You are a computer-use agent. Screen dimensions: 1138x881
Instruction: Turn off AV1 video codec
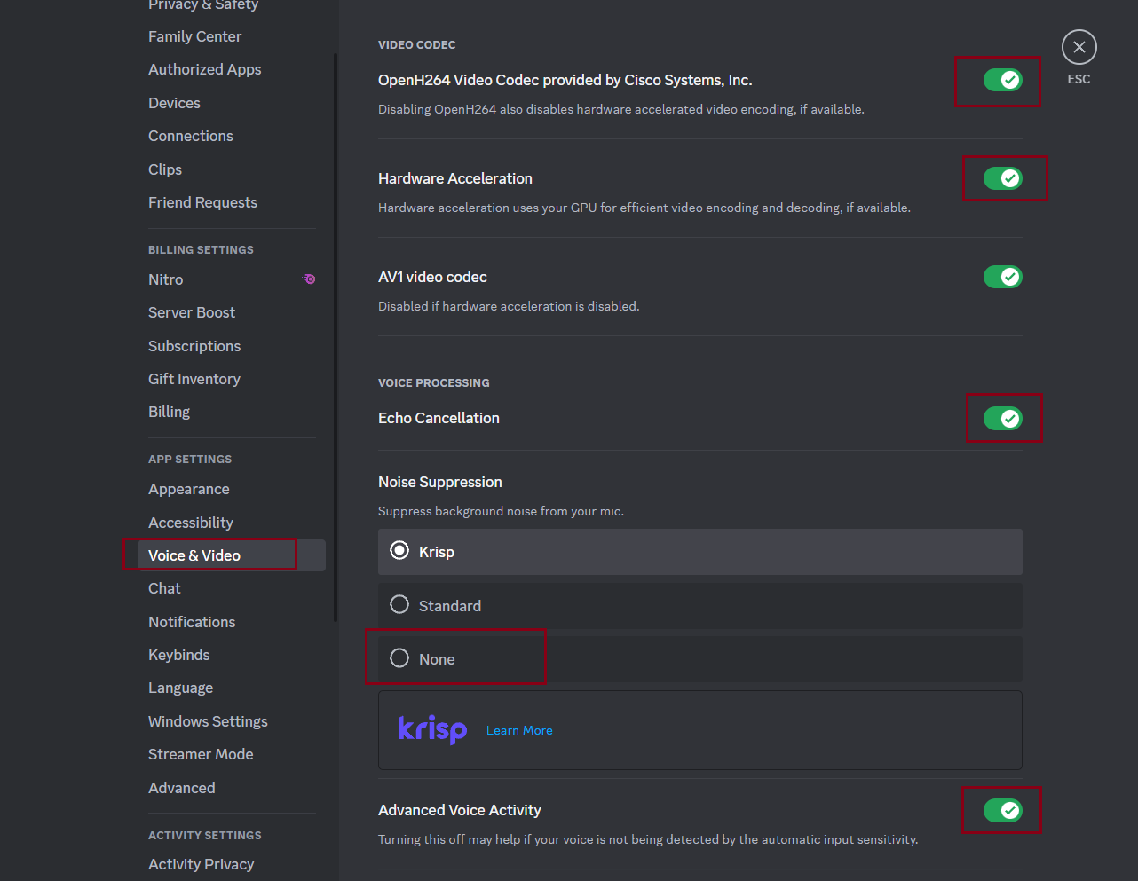point(1002,277)
